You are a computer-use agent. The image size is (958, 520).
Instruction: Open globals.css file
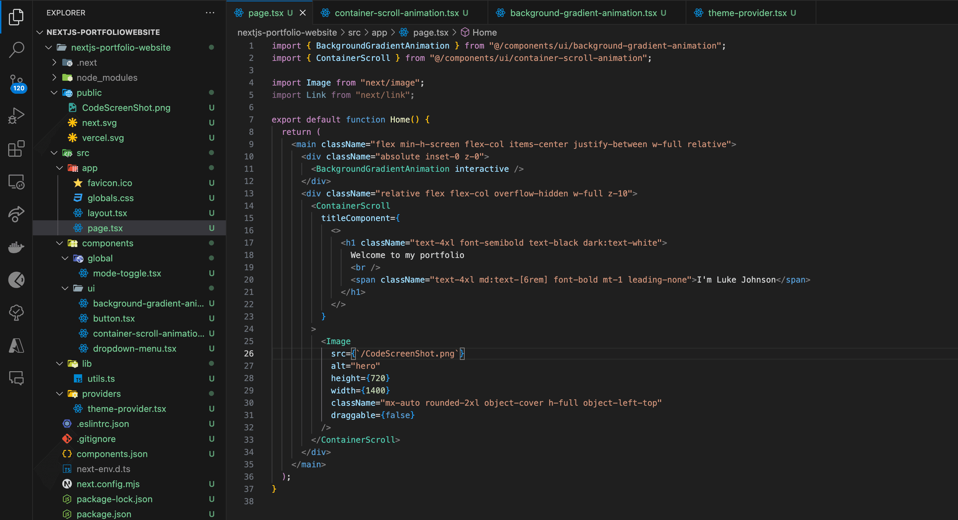[129, 198]
